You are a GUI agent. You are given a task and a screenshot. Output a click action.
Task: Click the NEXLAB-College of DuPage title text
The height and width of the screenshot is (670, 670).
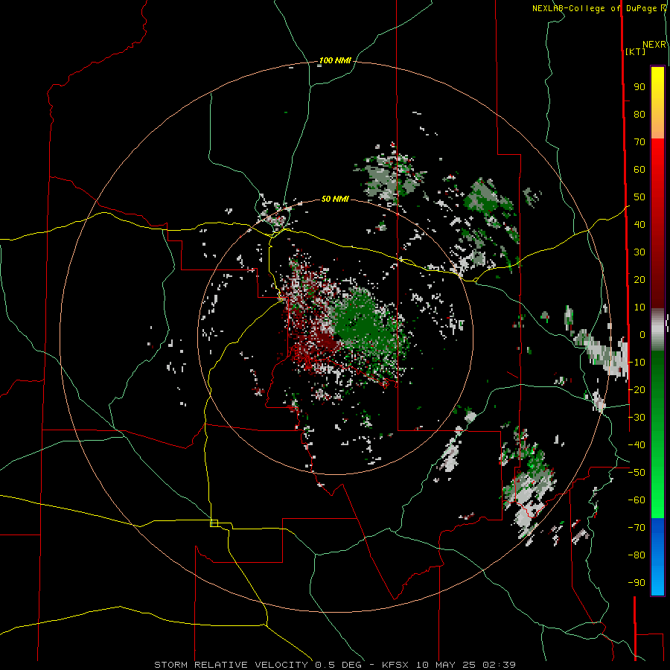pos(594,8)
